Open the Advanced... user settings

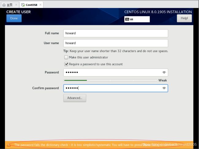point(75,98)
